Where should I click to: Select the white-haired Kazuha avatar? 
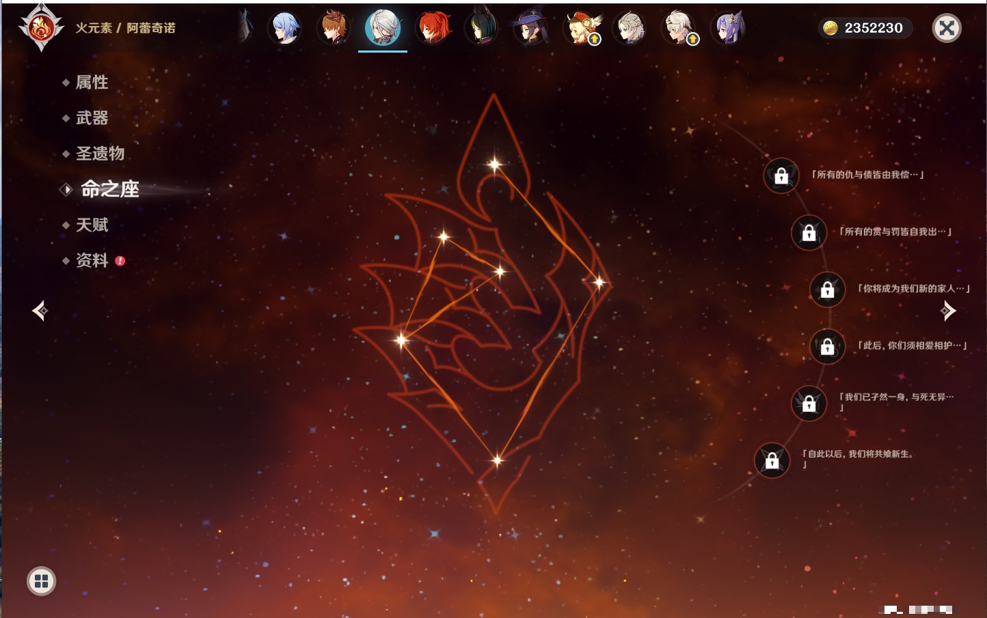[679, 28]
